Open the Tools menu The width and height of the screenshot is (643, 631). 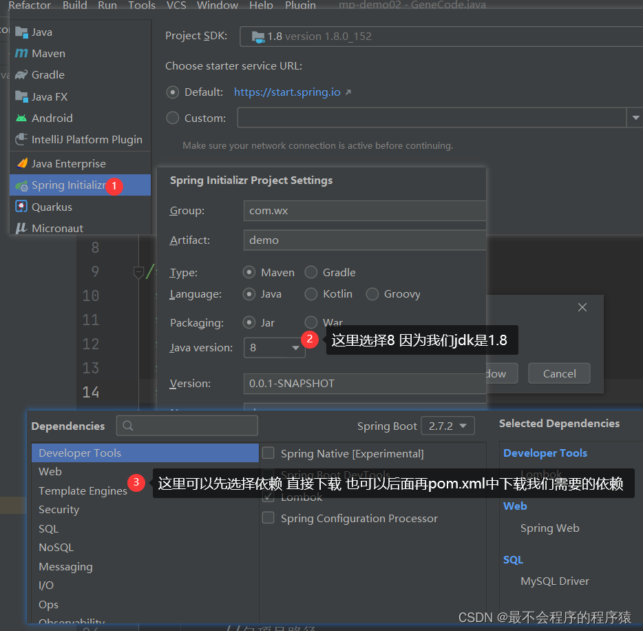tap(142, 5)
